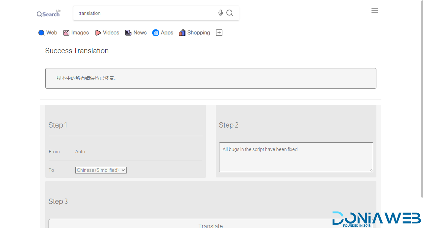Click the magnifying glass search icon

click(230, 13)
